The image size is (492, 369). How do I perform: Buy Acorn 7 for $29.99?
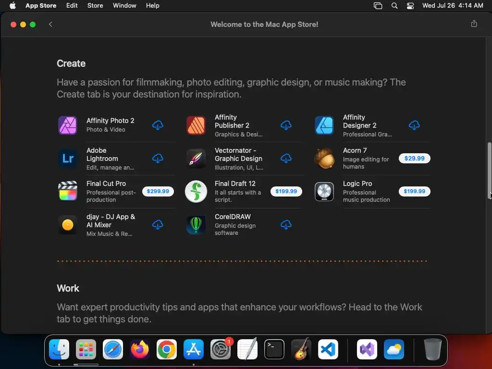coord(414,159)
